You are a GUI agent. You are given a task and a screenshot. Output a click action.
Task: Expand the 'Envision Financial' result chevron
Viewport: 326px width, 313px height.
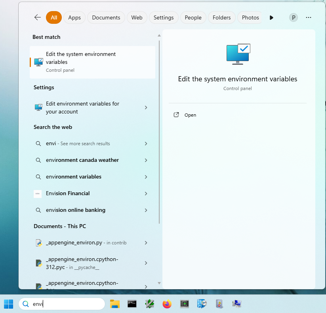[146, 194]
